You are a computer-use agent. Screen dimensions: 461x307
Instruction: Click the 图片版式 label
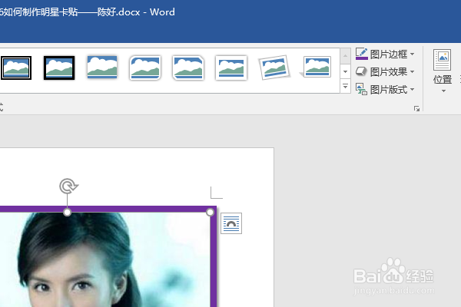click(x=389, y=90)
